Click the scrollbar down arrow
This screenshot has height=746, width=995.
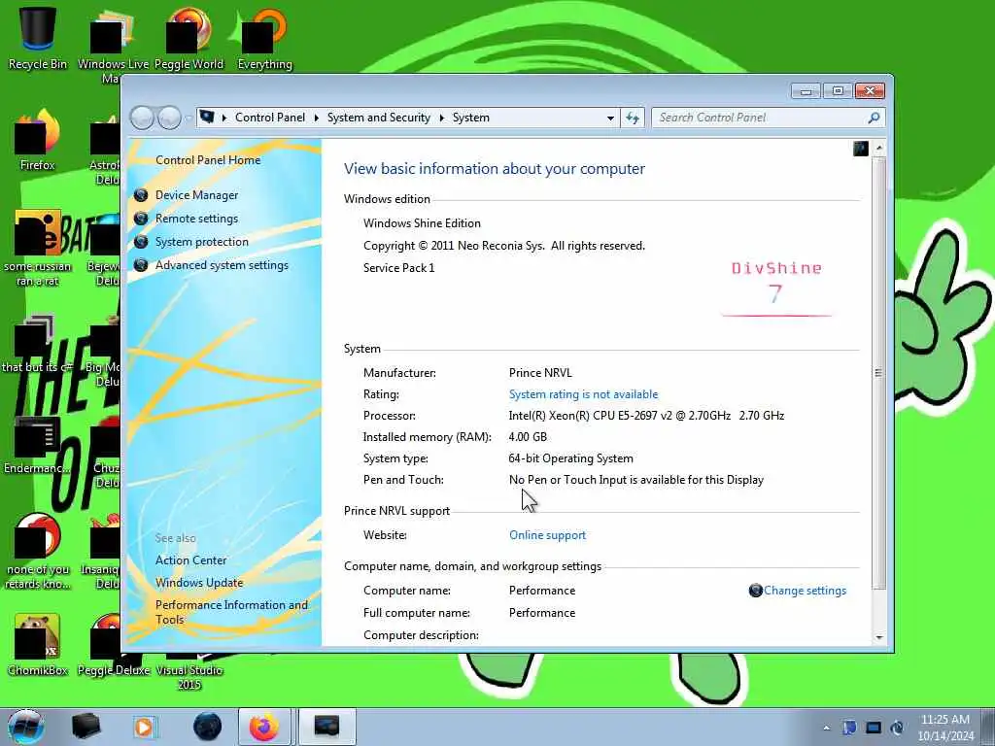tap(878, 637)
